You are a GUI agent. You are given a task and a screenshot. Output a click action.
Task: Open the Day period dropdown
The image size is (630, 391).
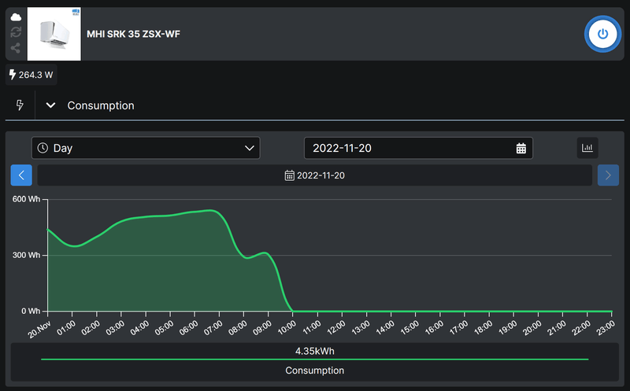coord(146,148)
